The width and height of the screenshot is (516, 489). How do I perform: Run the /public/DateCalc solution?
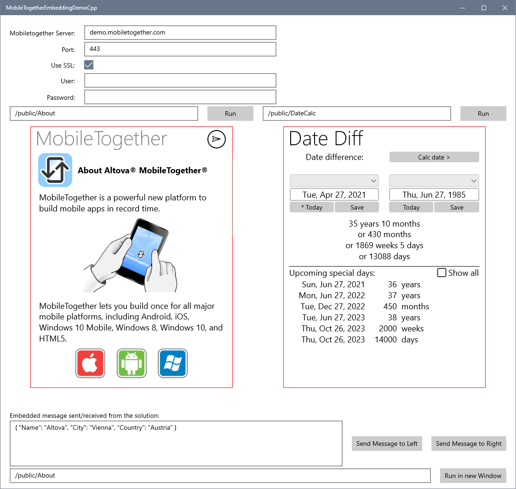coord(483,114)
